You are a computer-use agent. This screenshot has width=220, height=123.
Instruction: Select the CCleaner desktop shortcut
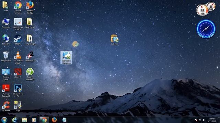click(x=6, y=106)
